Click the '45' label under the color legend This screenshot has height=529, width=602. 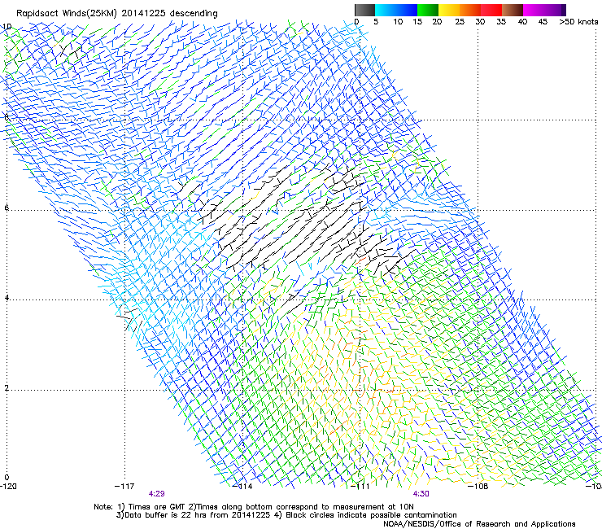point(543,22)
